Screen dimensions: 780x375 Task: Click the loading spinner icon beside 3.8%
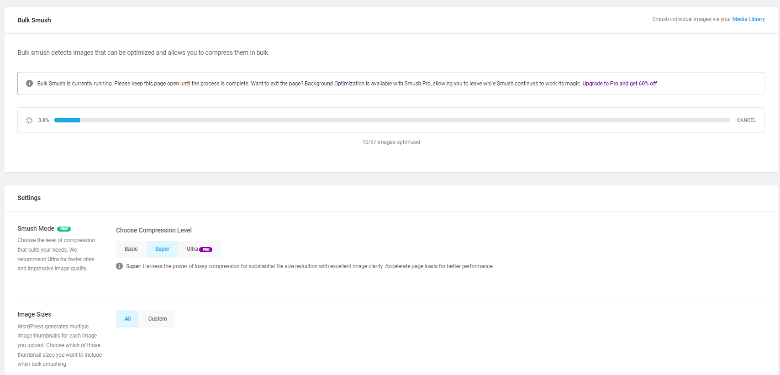(29, 120)
